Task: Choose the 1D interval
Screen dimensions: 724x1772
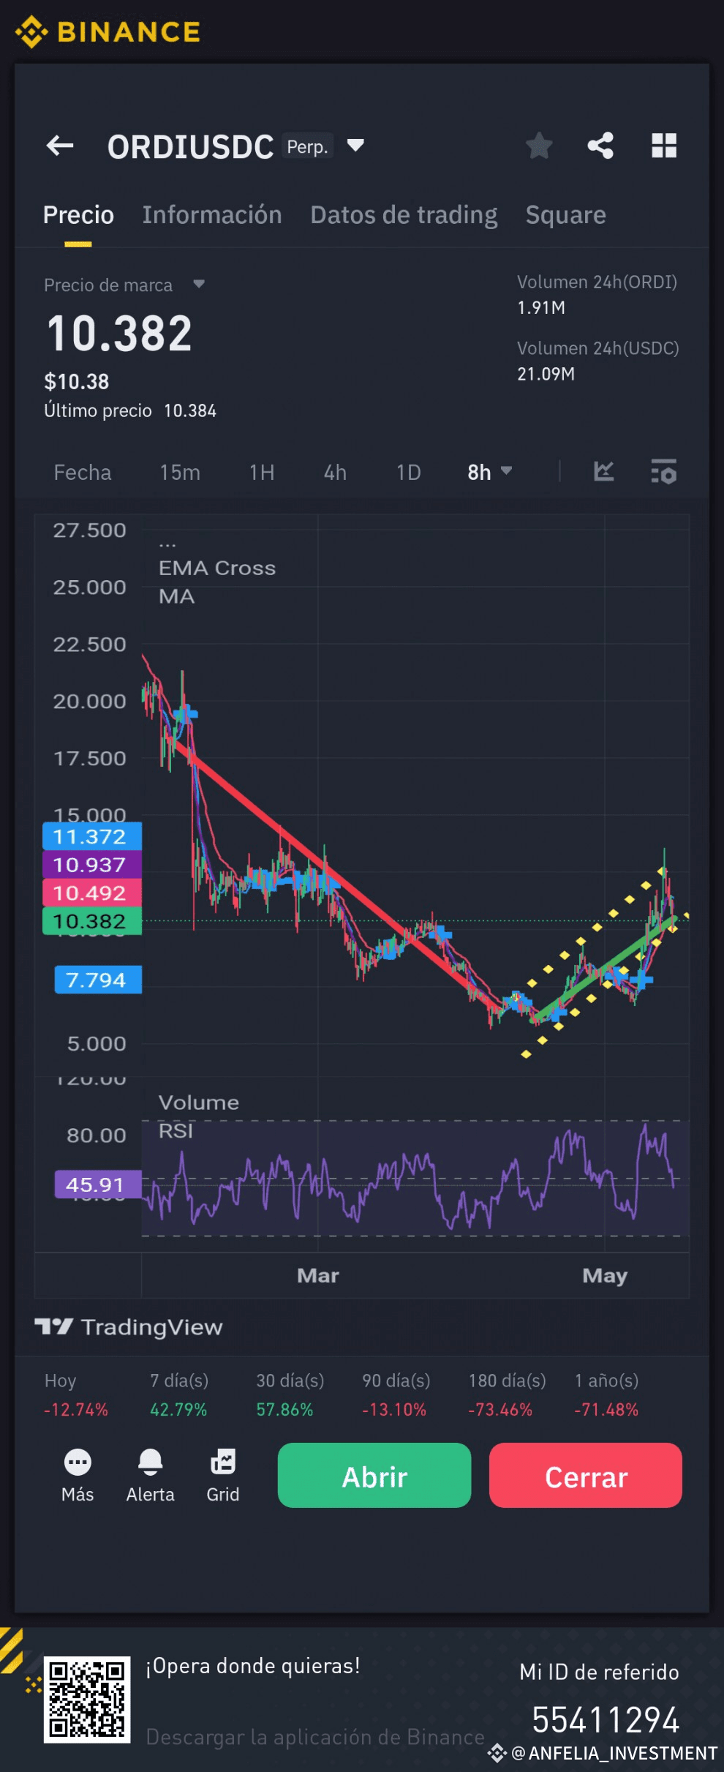Action: coord(408,473)
